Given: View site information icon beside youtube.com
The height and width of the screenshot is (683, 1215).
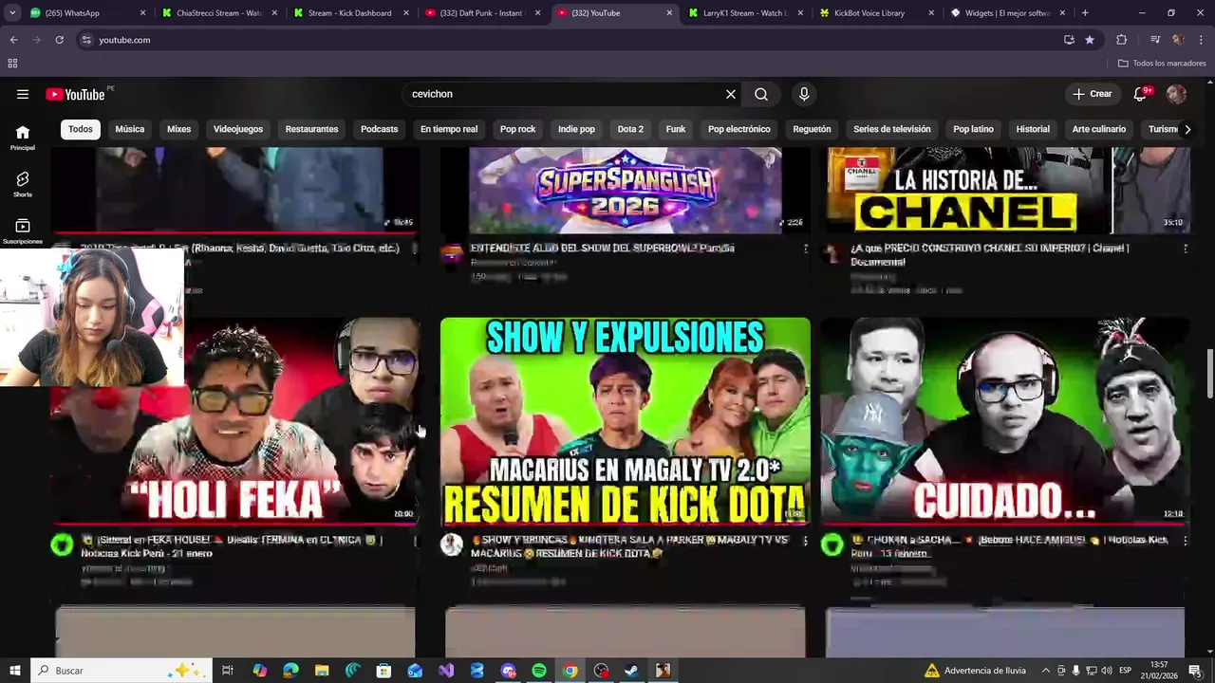Looking at the screenshot, I should [86, 40].
